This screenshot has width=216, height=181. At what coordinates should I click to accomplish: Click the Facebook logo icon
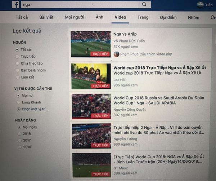point(15,5)
